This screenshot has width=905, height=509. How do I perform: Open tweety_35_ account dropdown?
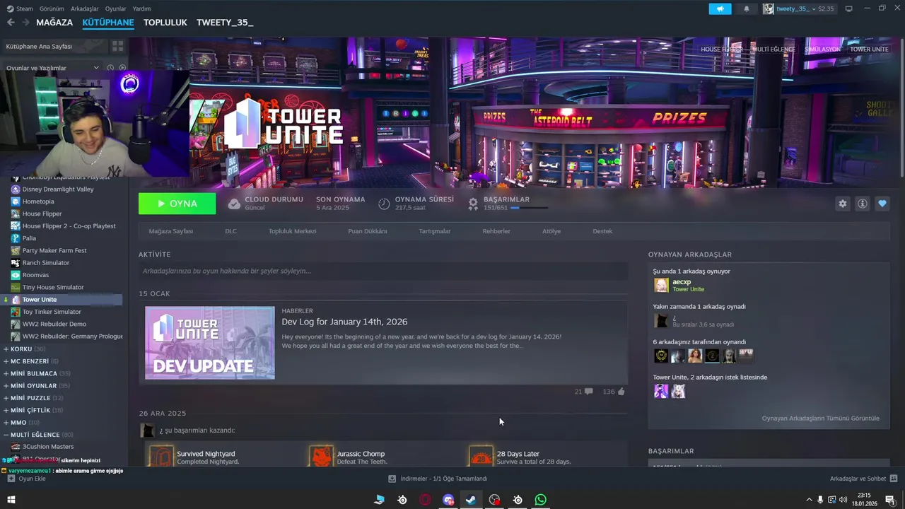(798, 8)
